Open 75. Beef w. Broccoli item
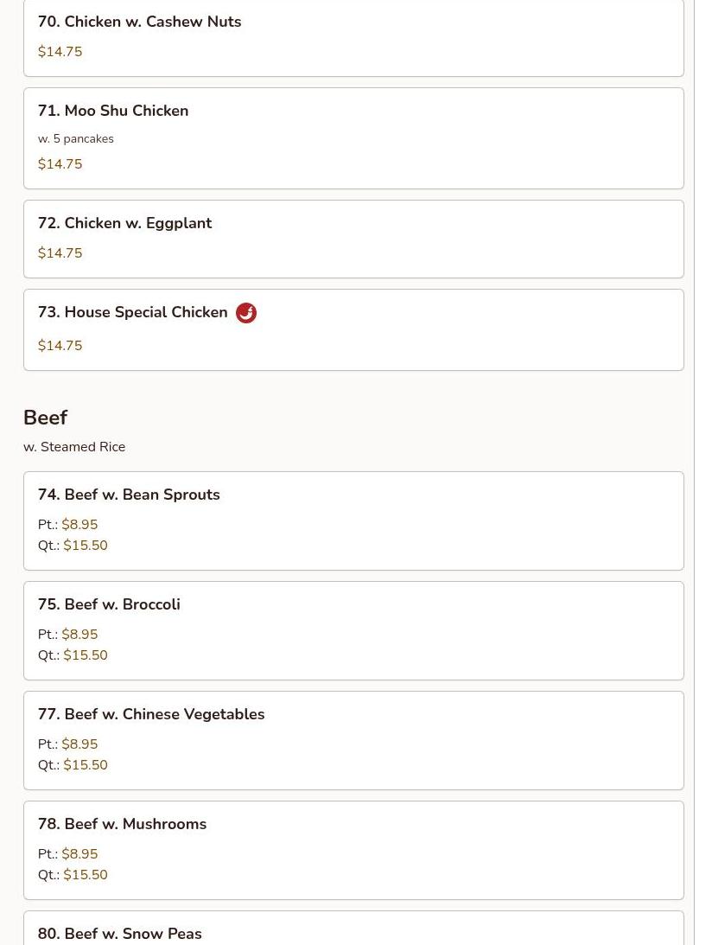 (353, 630)
